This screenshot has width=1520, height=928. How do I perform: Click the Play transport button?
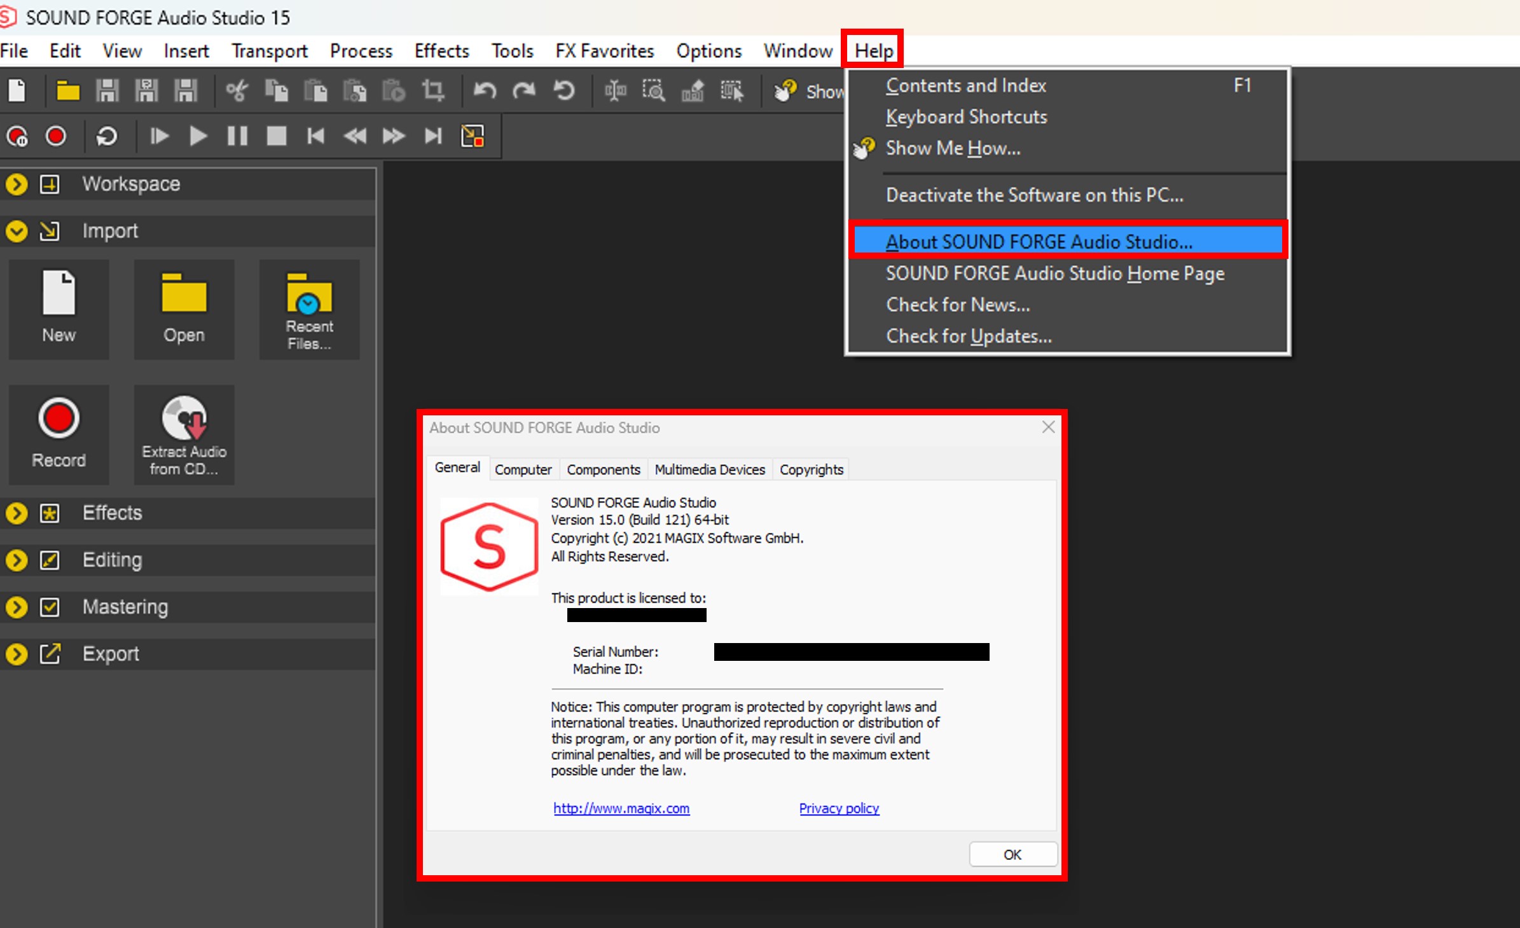pos(198,136)
